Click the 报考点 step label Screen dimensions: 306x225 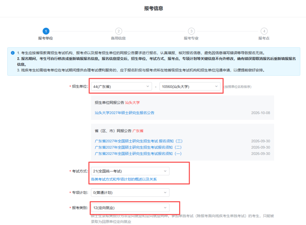(264, 38)
